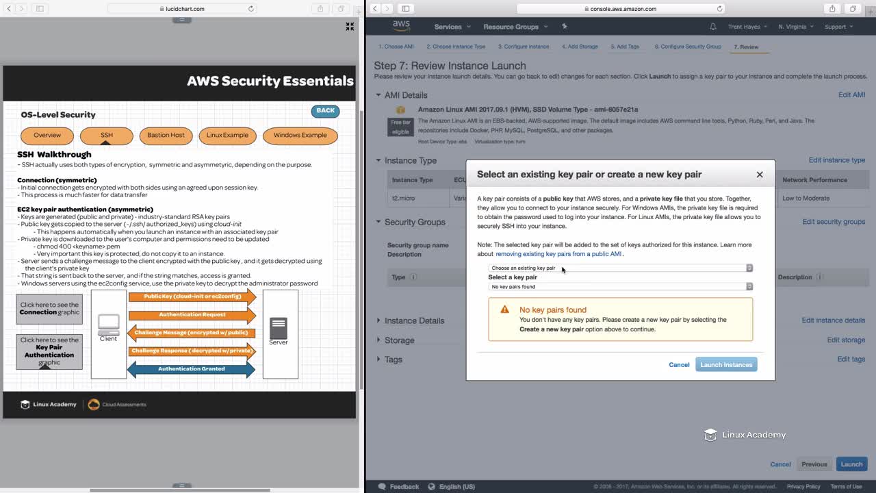The height and width of the screenshot is (493, 876).
Task: Expand the Tags section
Action: pyautogui.click(x=378, y=359)
